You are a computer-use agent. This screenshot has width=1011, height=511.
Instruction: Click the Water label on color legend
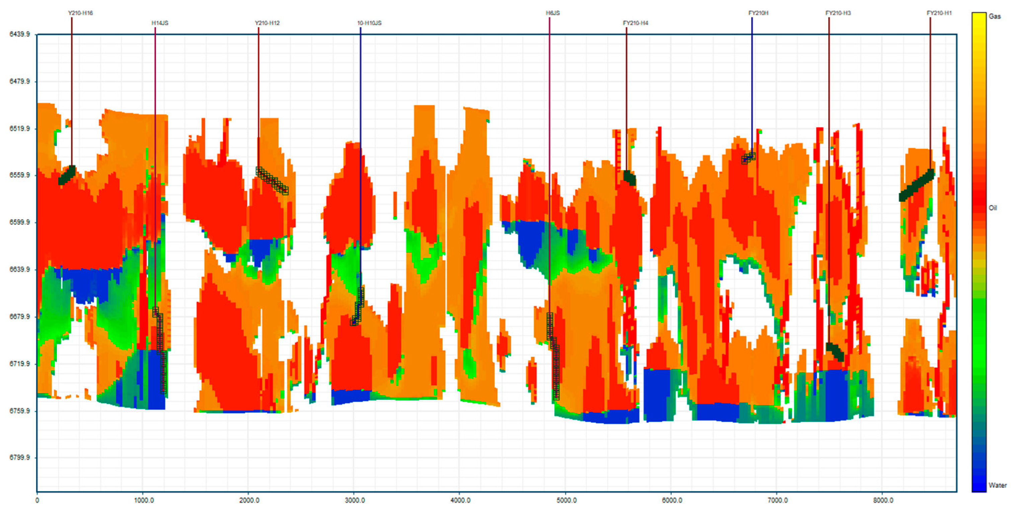(997, 486)
